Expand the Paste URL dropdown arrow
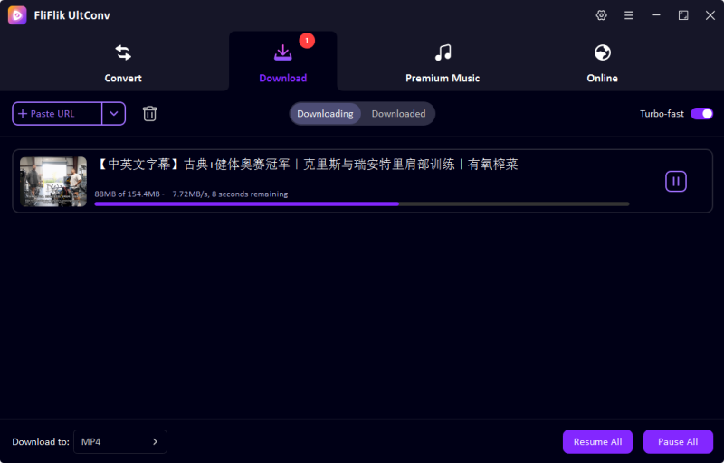Viewport: 724px width, 463px height. tap(113, 113)
